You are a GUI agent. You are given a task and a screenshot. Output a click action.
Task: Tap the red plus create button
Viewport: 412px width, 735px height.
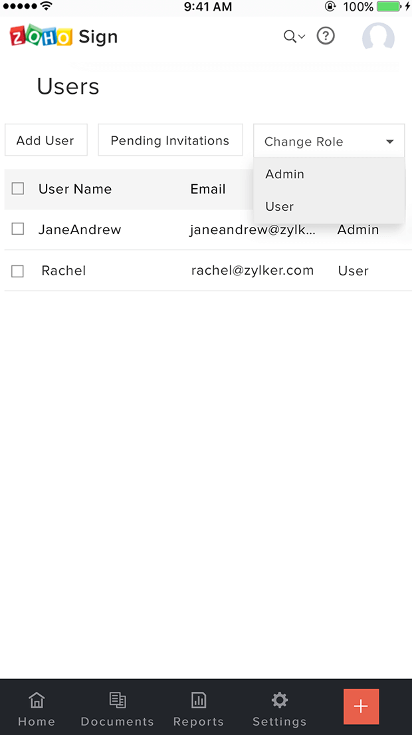(361, 706)
